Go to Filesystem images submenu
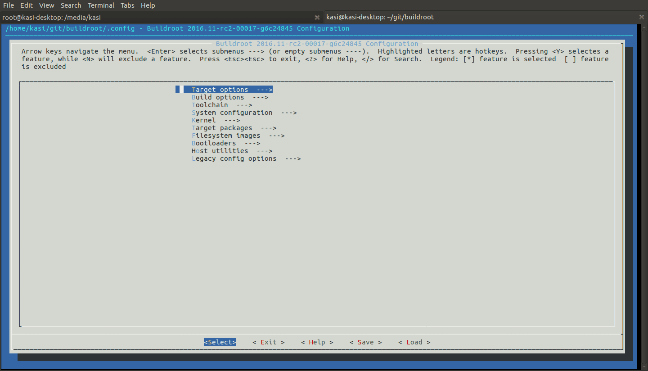Screen dimensions: 648x371 [238, 136]
